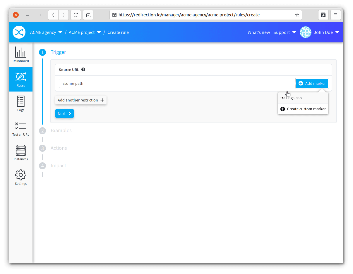This screenshot has width=353, height=274.
Task: Open the ACME project dropdown
Action: [85, 32]
